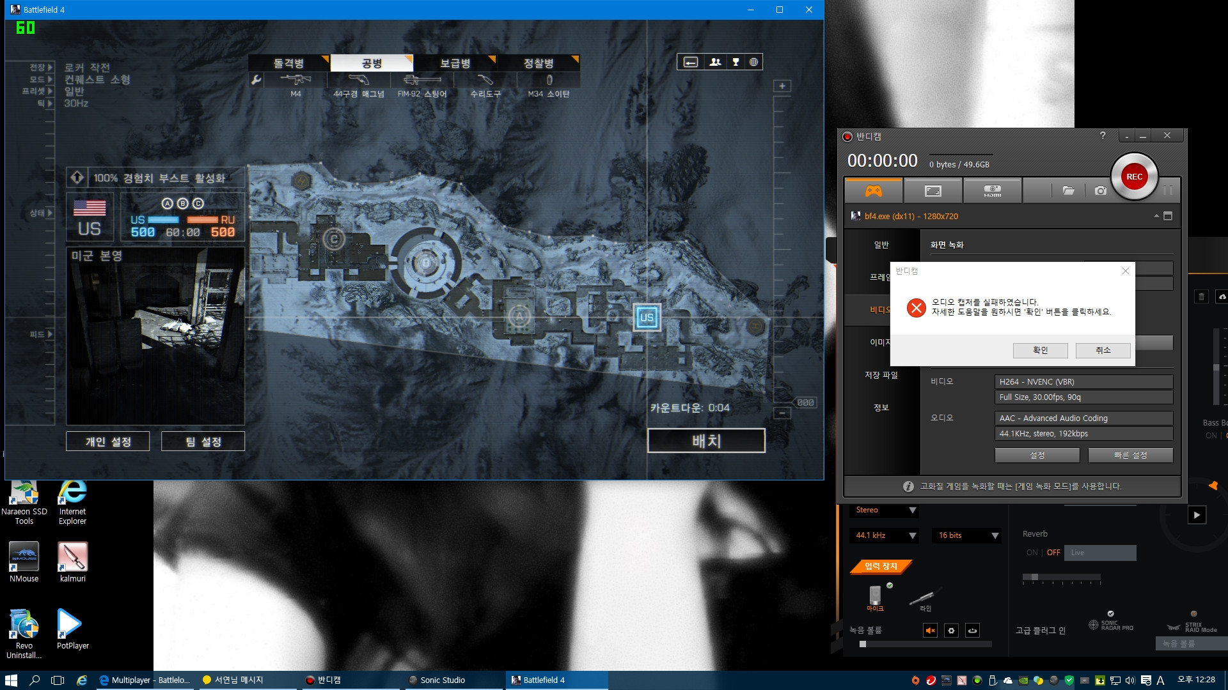Open the 일반 tab in Bandicam sidebar
Viewport: 1228px width, 690px height.
[881, 245]
